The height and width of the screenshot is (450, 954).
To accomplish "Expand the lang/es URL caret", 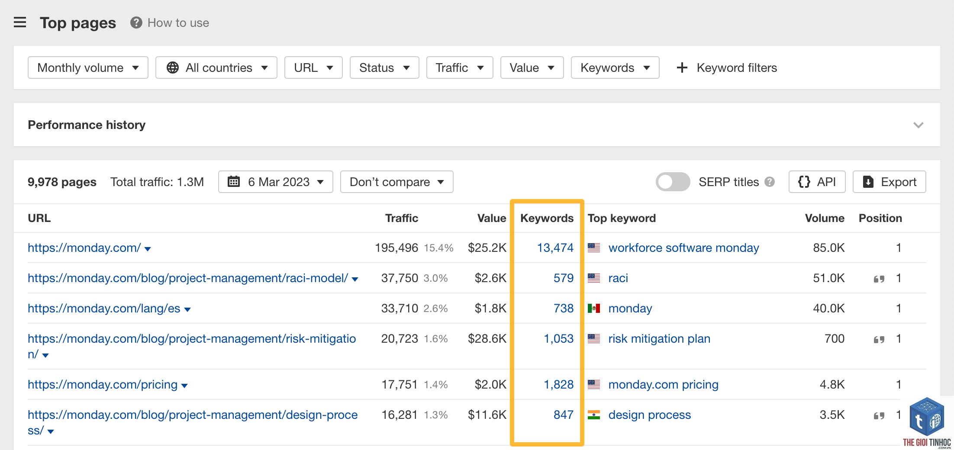I will [x=187, y=309].
